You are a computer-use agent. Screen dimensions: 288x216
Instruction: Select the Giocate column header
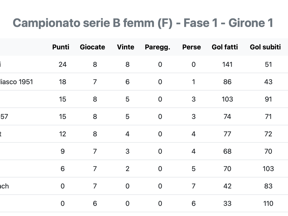pos(92,47)
